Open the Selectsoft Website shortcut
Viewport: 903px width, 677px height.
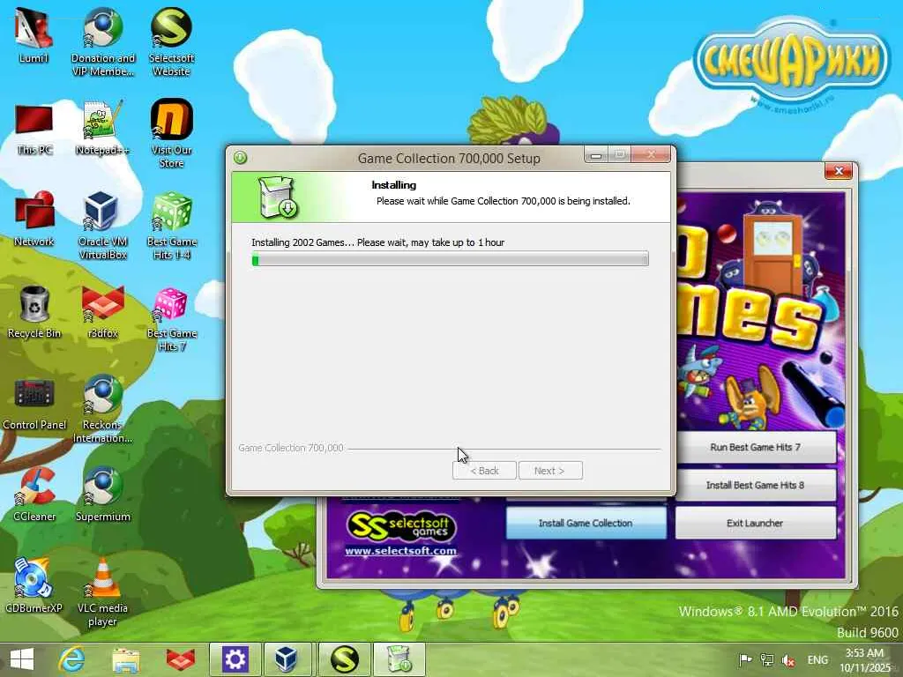click(171, 41)
